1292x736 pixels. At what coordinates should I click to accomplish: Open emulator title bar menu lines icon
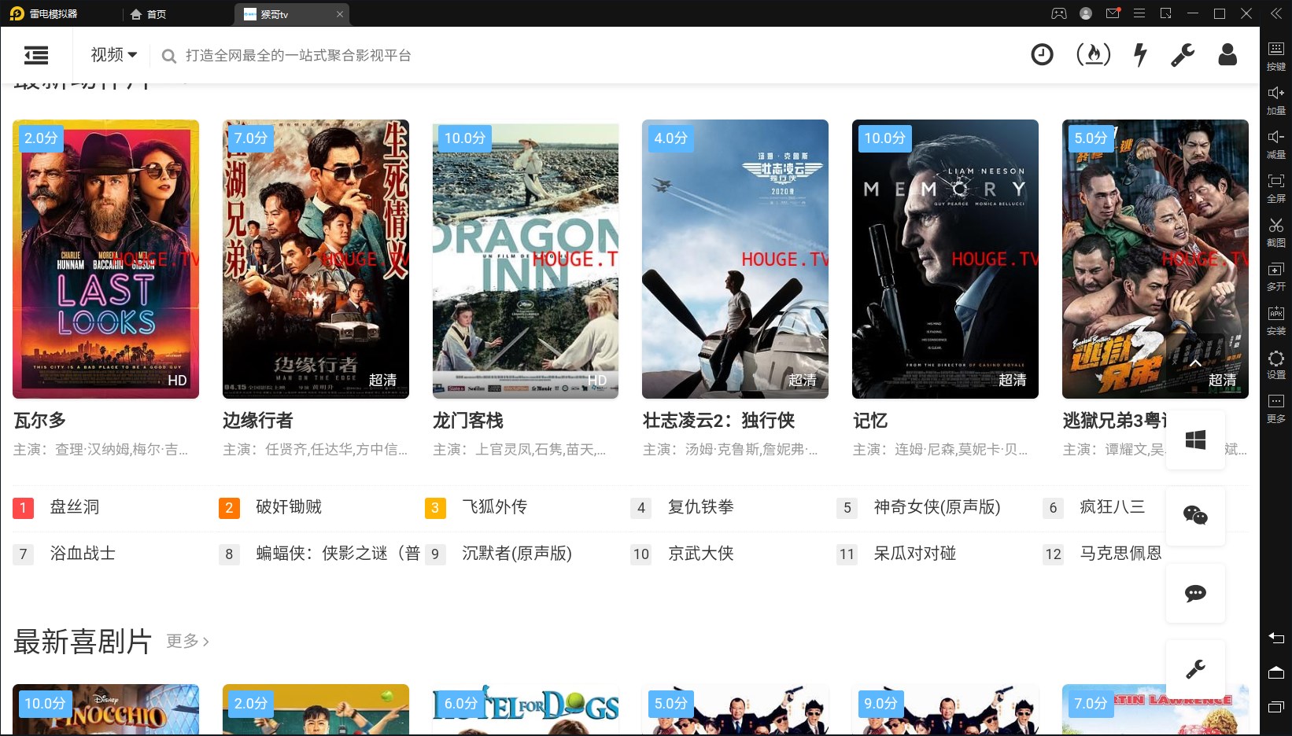click(x=1139, y=13)
